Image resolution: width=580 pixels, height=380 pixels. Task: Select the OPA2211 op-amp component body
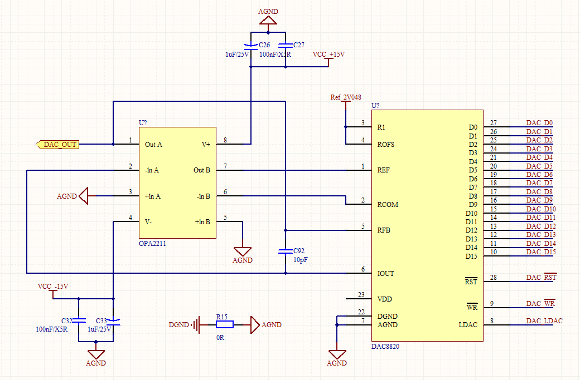[x=177, y=183]
